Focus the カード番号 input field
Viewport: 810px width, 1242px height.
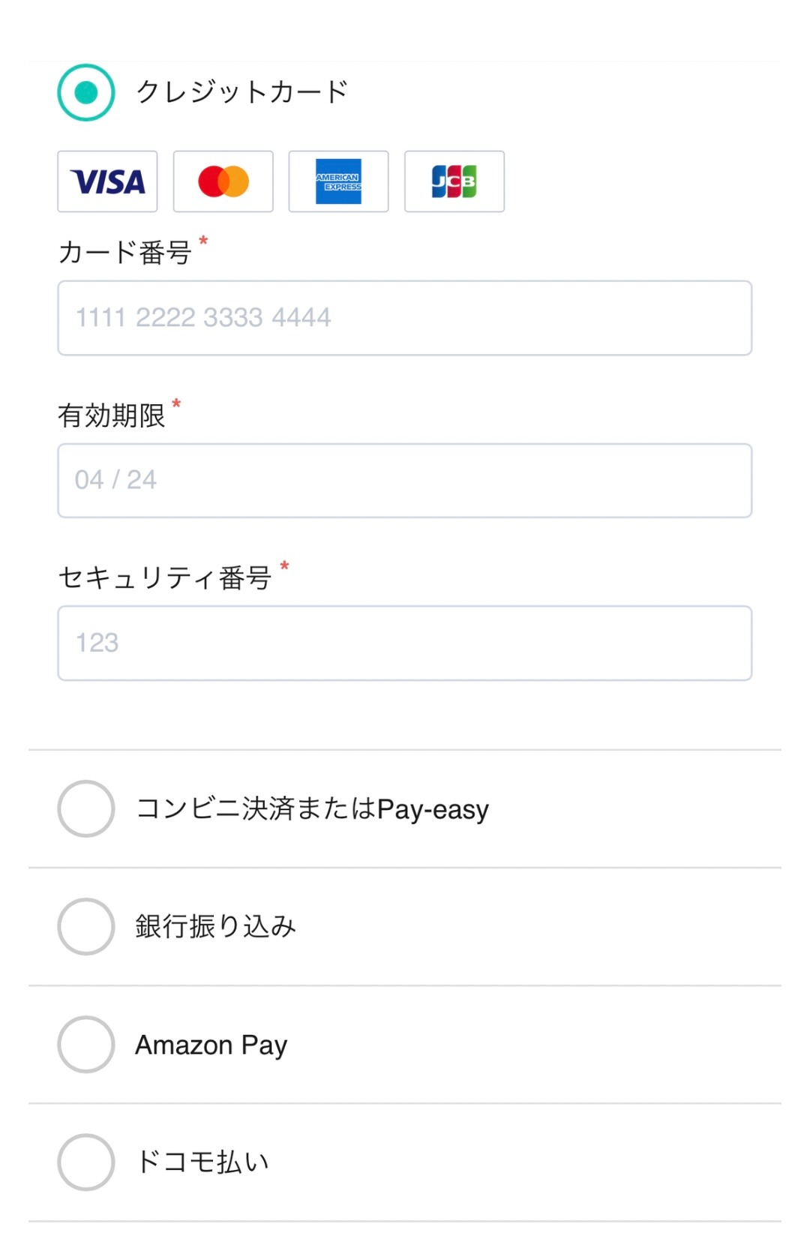tap(405, 318)
